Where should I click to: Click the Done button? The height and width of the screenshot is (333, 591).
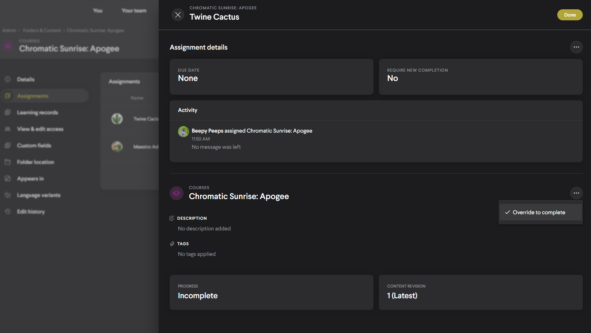pyautogui.click(x=570, y=15)
